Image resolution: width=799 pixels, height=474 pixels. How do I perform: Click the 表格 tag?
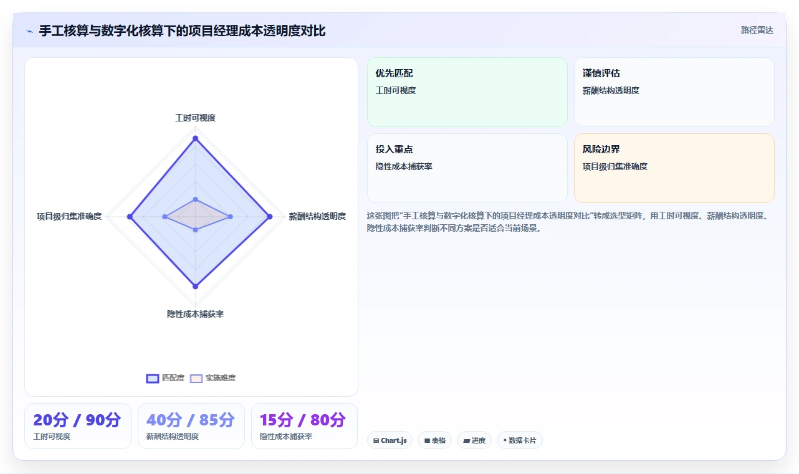pyautogui.click(x=434, y=440)
